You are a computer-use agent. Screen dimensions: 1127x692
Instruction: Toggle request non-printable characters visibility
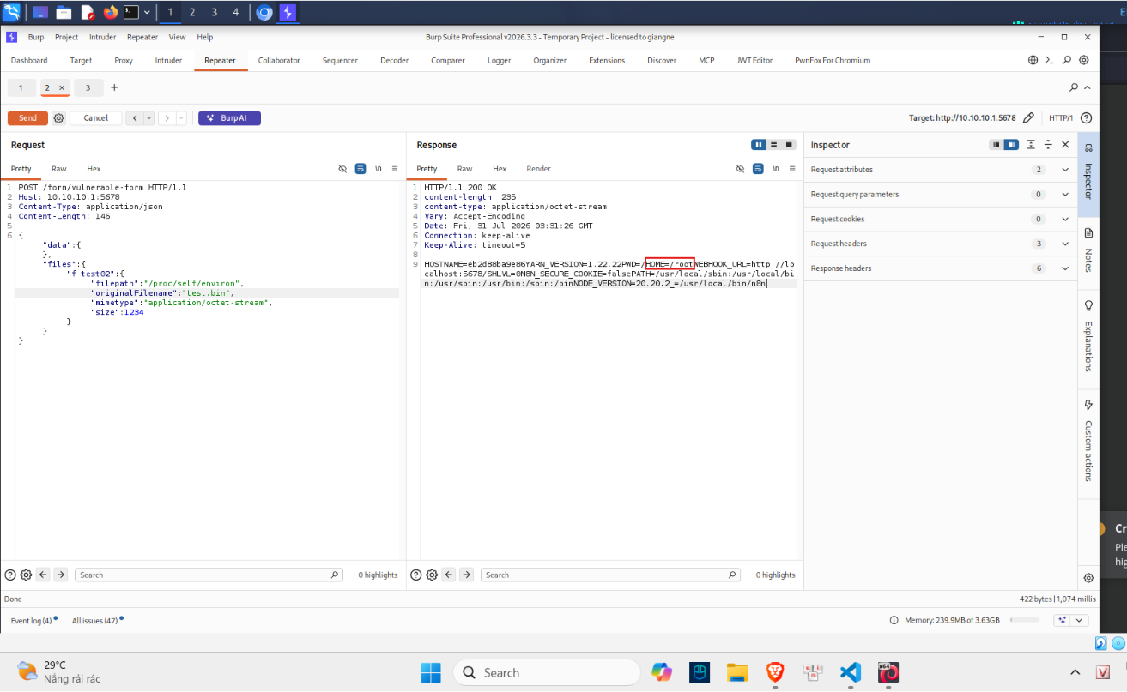(x=342, y=169)
